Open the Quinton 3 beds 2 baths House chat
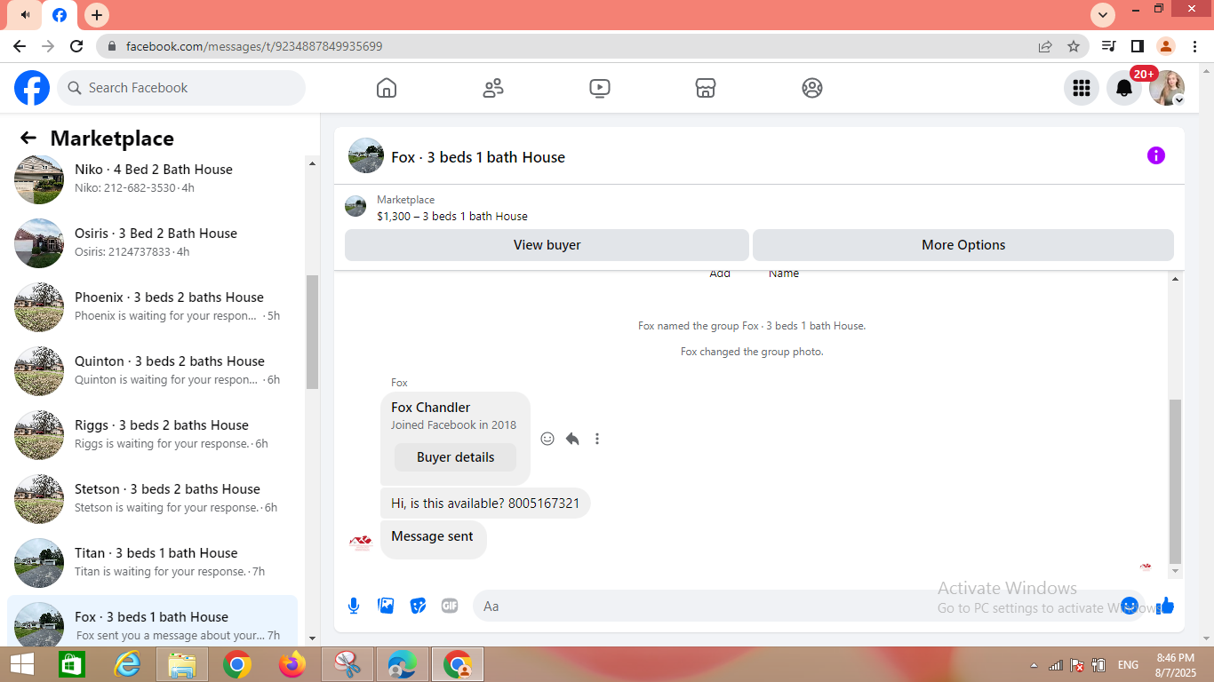 [x=152, y=370]
